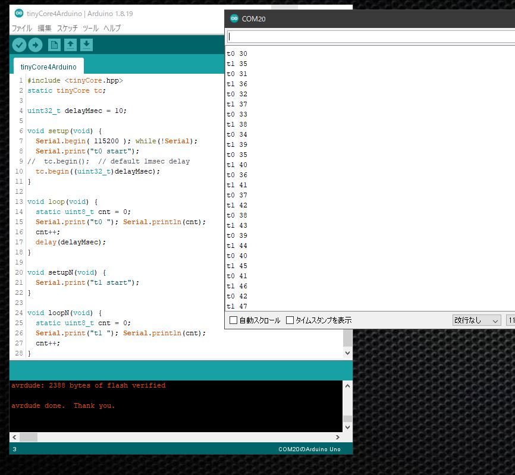Screen dimensions: 515x475
Task: Click the Upload arrow icon
Action: 35,44
